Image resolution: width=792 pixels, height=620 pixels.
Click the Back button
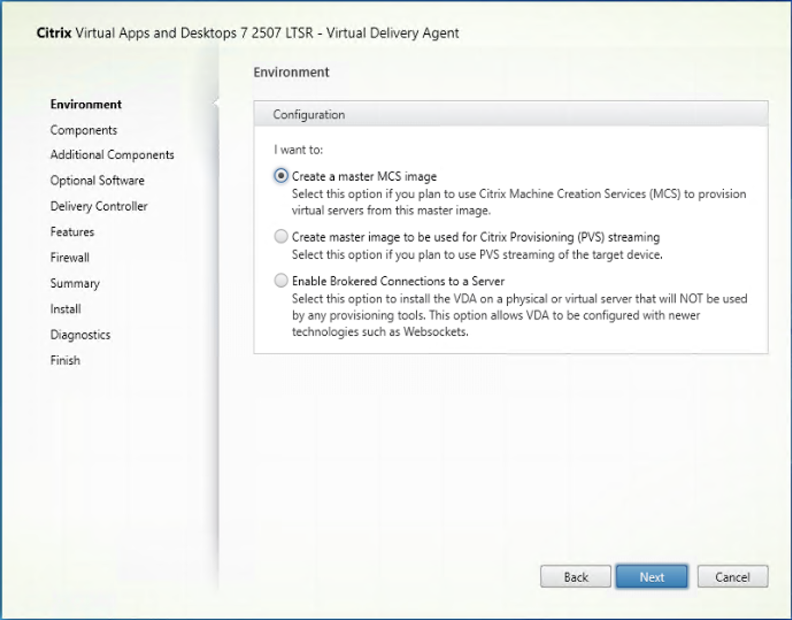pos(575,576)
